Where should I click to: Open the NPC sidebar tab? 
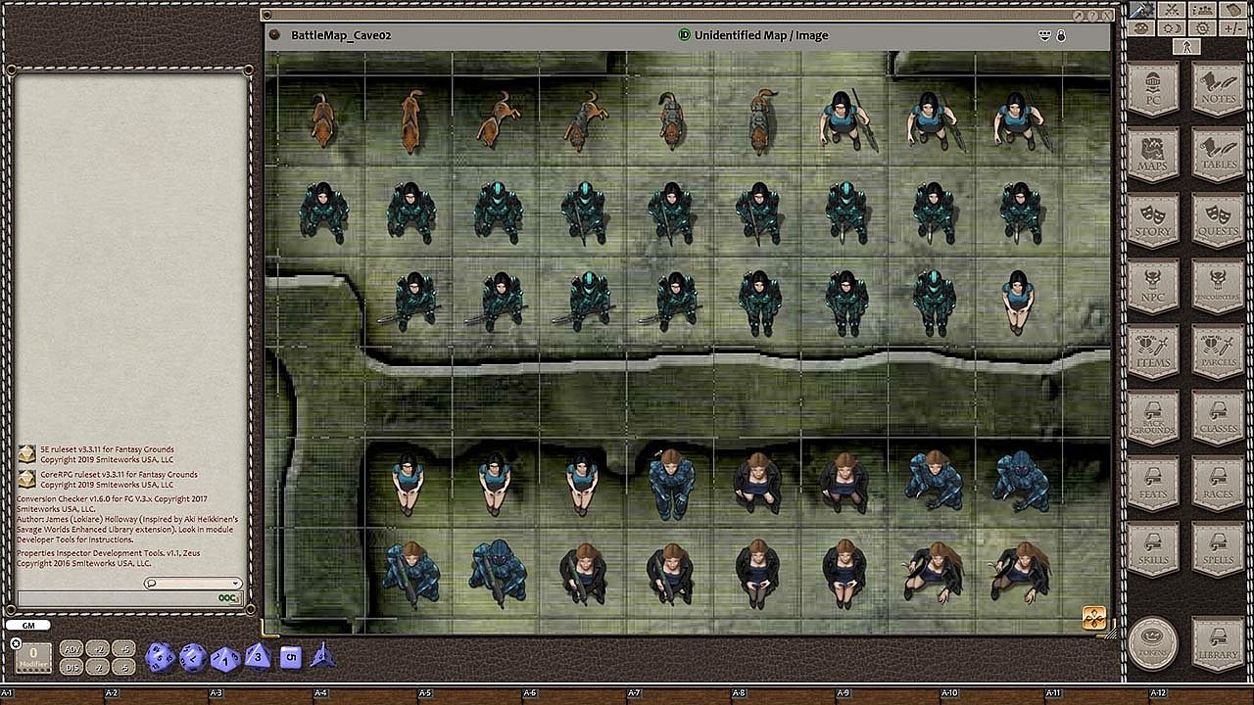1153,286
